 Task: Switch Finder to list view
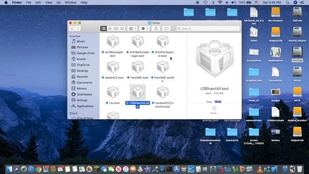point(110,29)
